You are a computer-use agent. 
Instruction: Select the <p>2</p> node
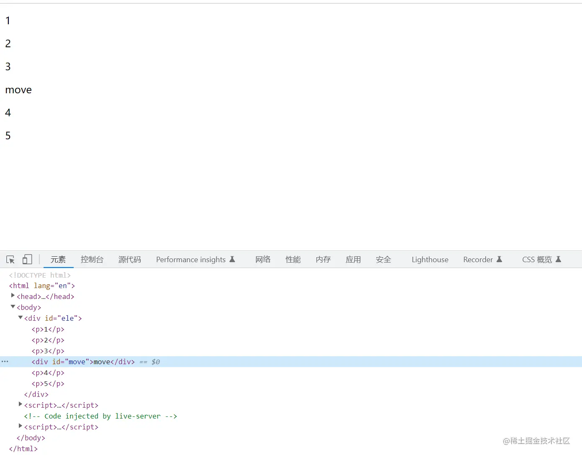coord(48,340)
